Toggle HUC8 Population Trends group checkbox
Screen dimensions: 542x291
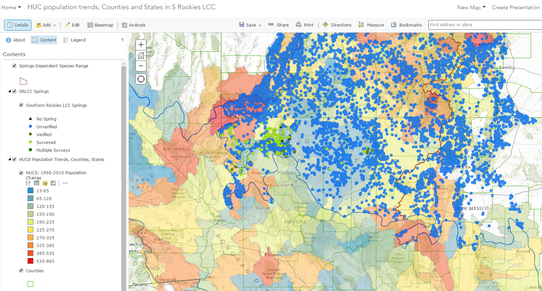[14, 159]
